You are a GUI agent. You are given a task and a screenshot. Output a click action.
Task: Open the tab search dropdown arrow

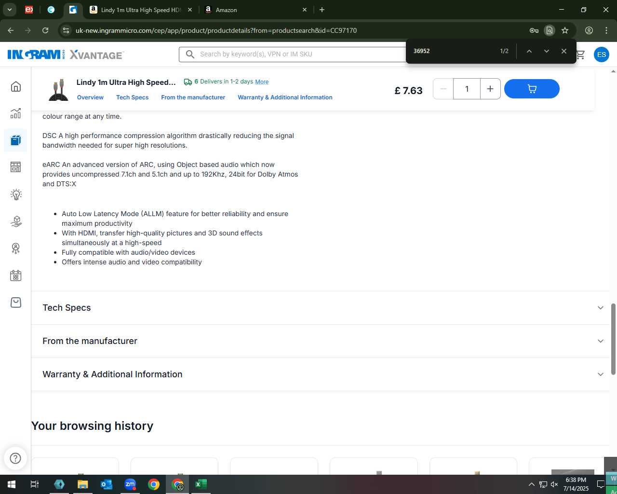[x=10, y=10]
